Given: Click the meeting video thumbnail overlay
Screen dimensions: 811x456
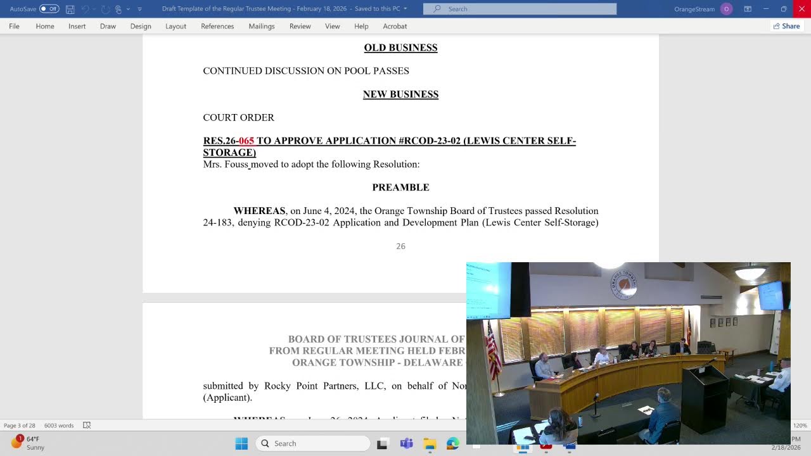Looking at the screenshot, I should [629, 353].
